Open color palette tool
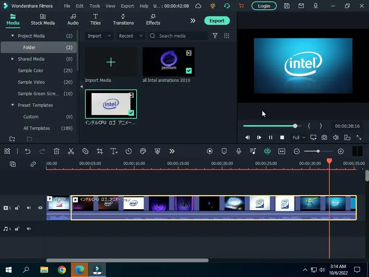 tap(143, 151)
